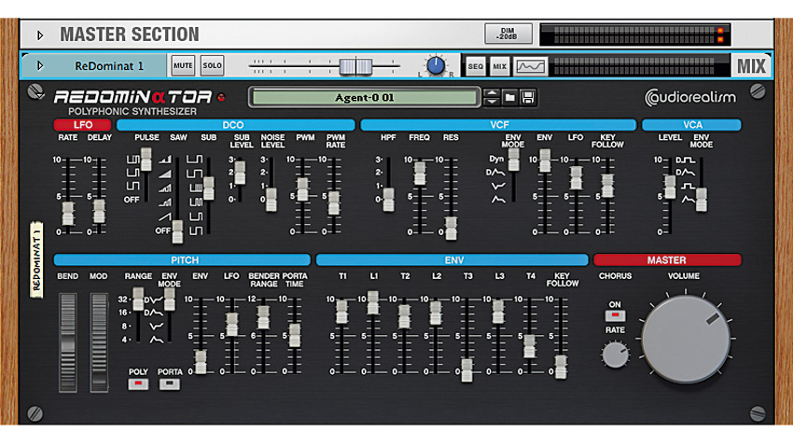Click the ReDominat 1 device name
793x446 pixels.
(x=109, y=66)
